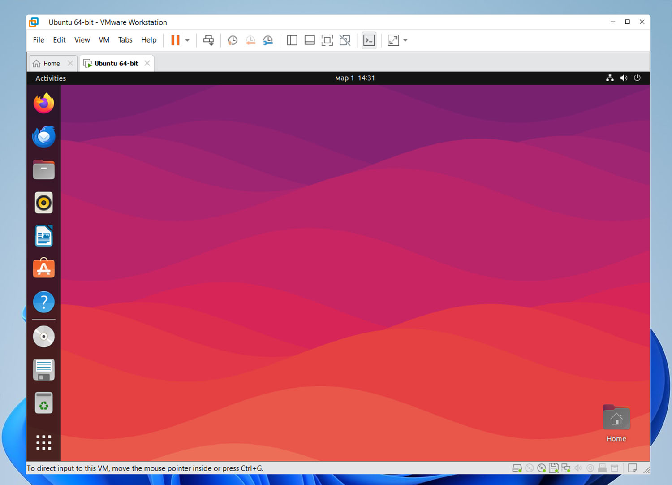672x485 pixels.
Task: Open the VM menu
Action: coord(104,40)
